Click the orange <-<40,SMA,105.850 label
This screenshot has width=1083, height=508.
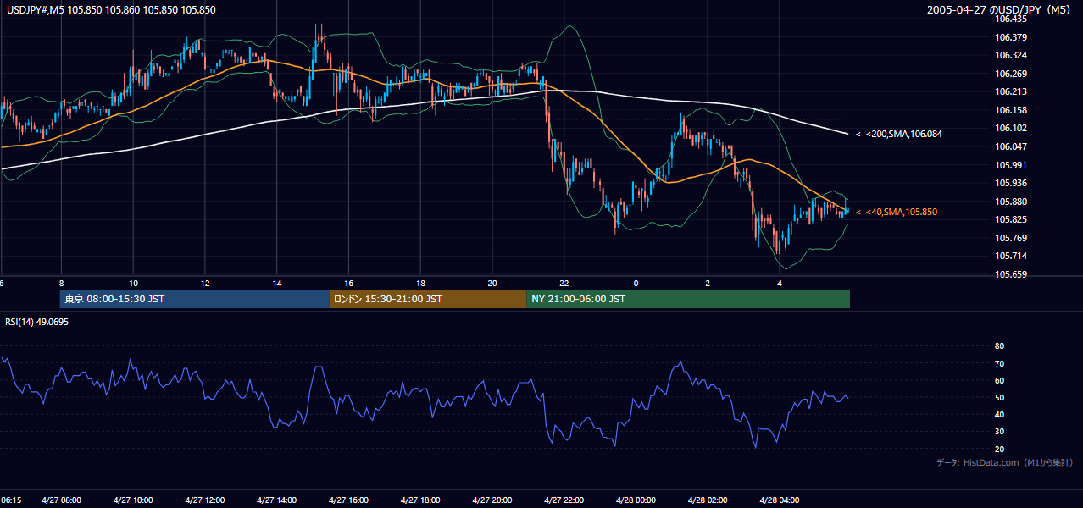(x=897, y=212)
